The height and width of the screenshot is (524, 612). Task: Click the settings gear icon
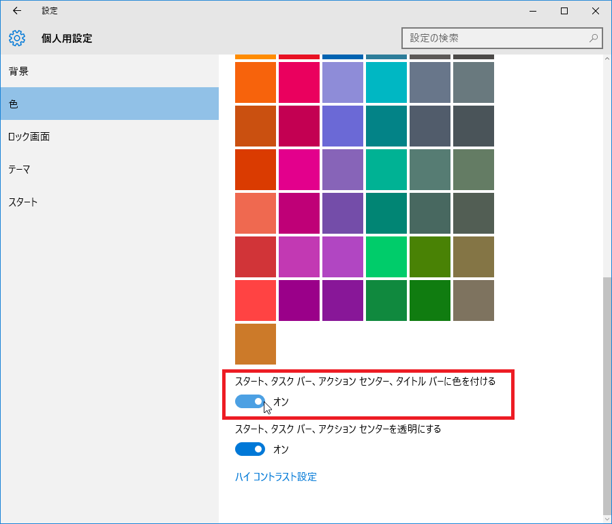tap(17, 38)
